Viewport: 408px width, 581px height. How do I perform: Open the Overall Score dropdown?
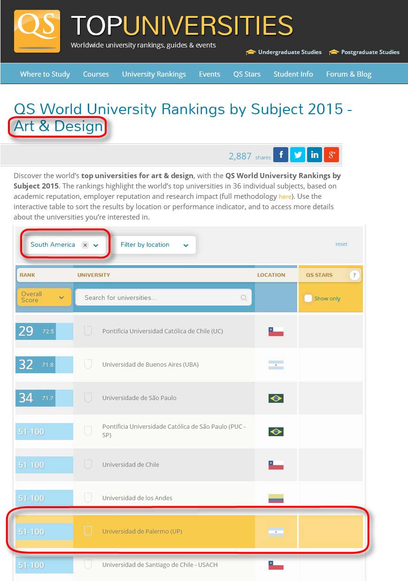(44, 297)
